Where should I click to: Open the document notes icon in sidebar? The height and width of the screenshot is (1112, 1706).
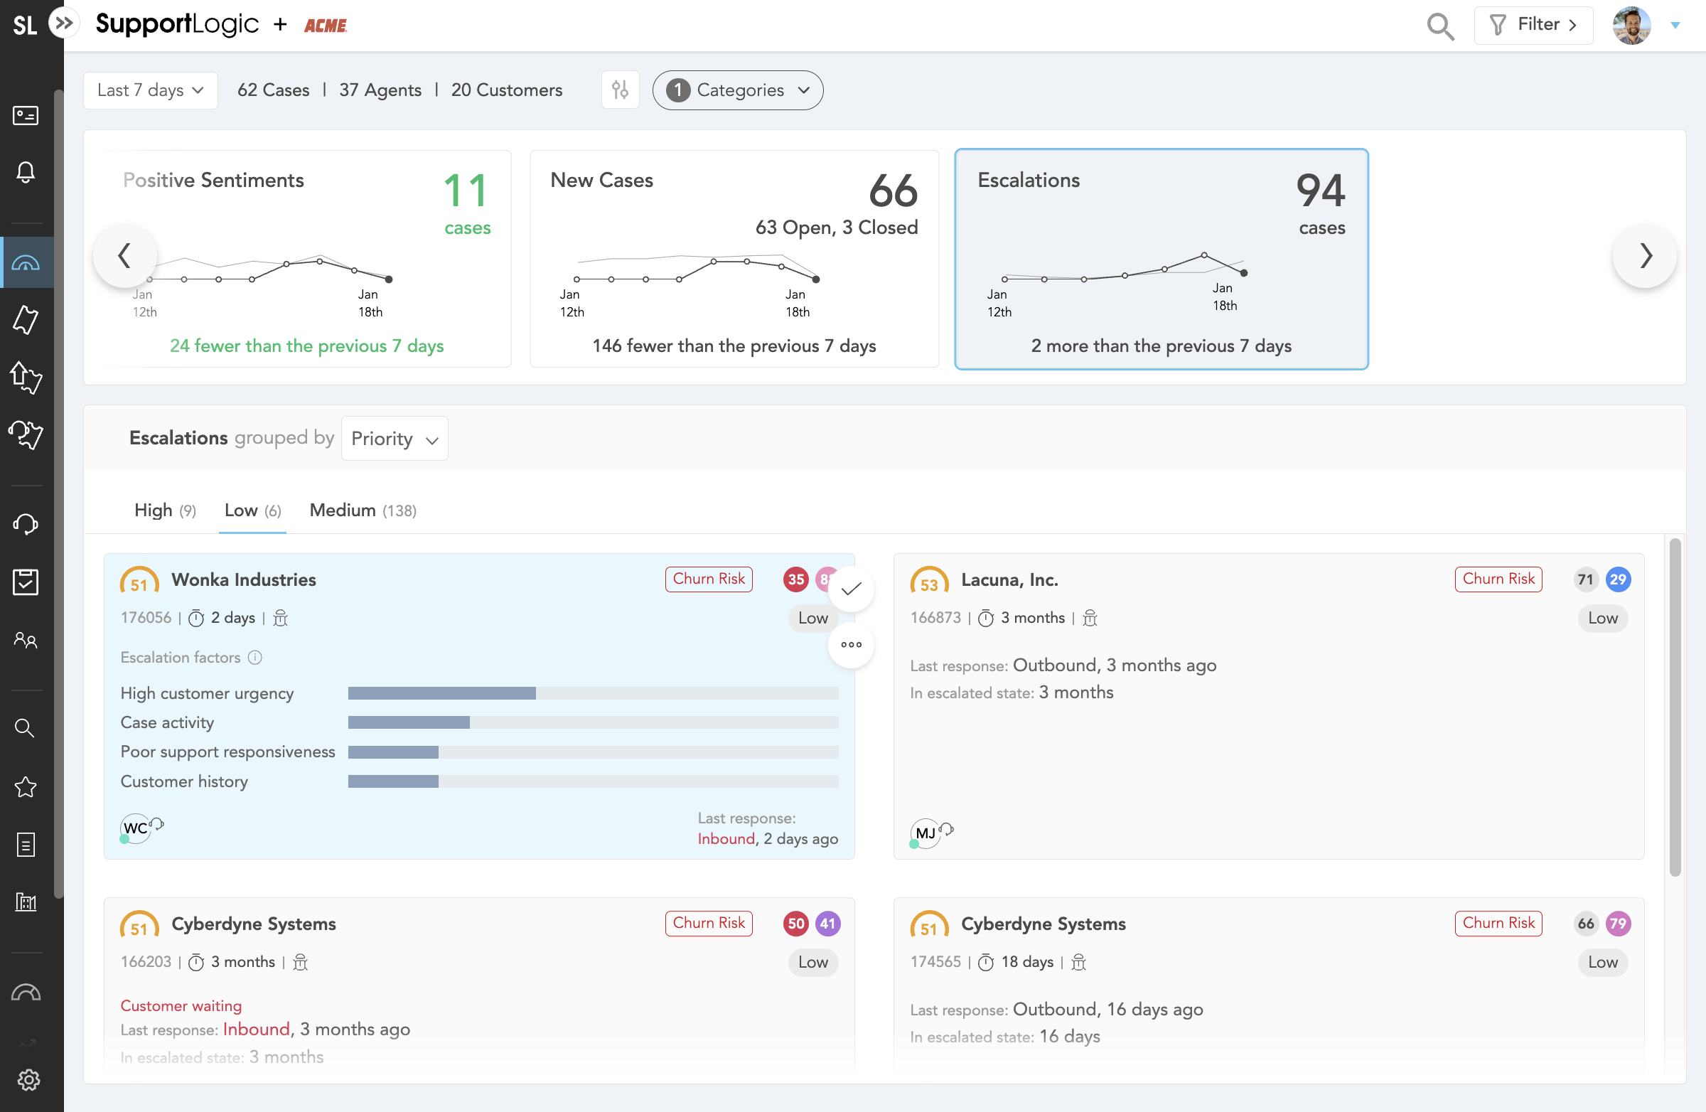point(26,845)
